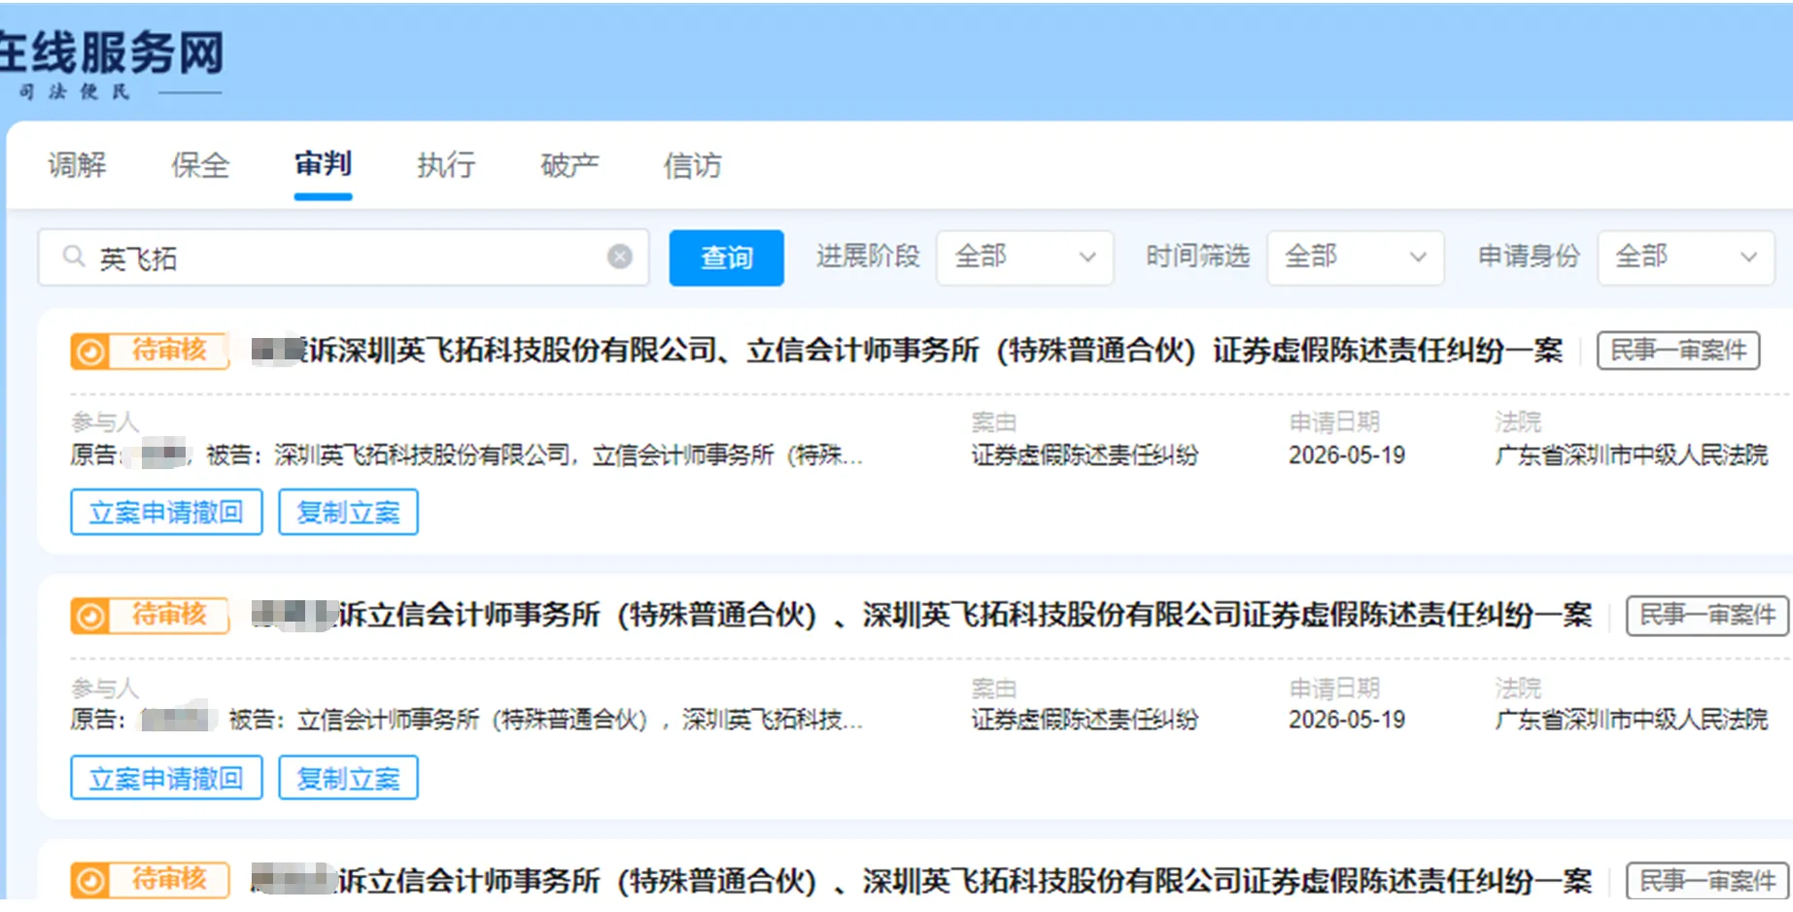The width and height of the screenshot is (1793, 912).
Task: Clear the 英飞拓 search text
Action: click(619, 256)
